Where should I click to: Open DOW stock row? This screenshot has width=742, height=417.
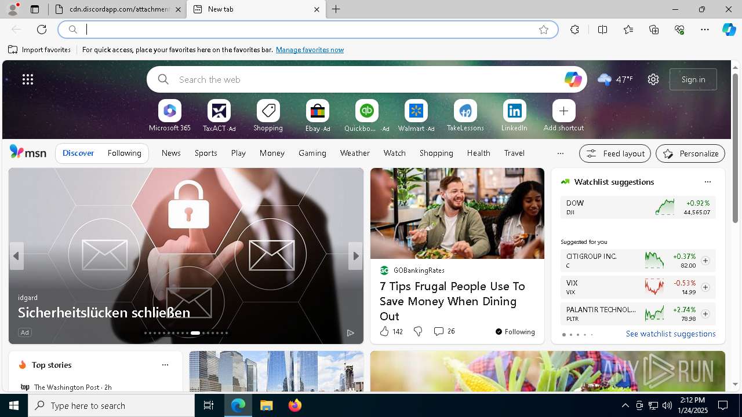coord(638,207)
